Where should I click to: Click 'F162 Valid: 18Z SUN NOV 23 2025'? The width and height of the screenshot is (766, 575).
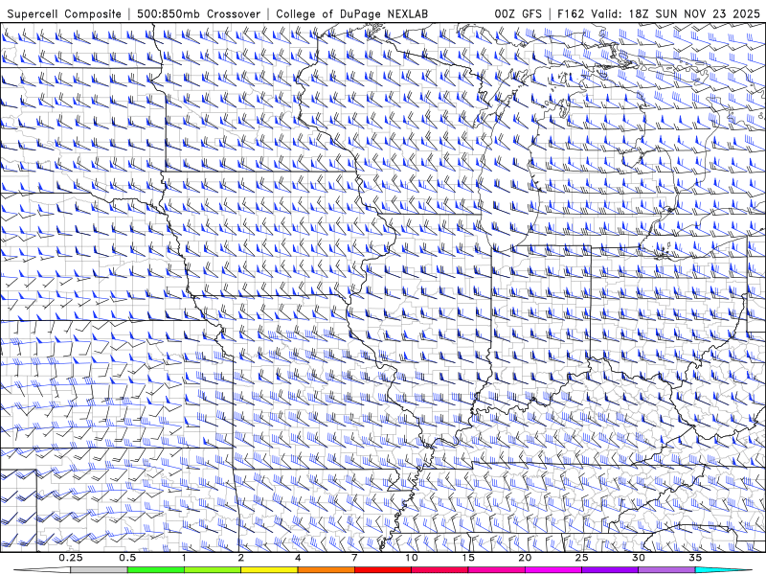tap(659, 13)
